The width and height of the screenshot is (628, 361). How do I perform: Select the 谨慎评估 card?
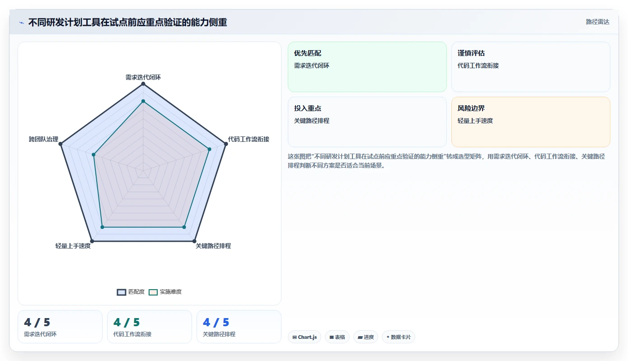point(531,67)
